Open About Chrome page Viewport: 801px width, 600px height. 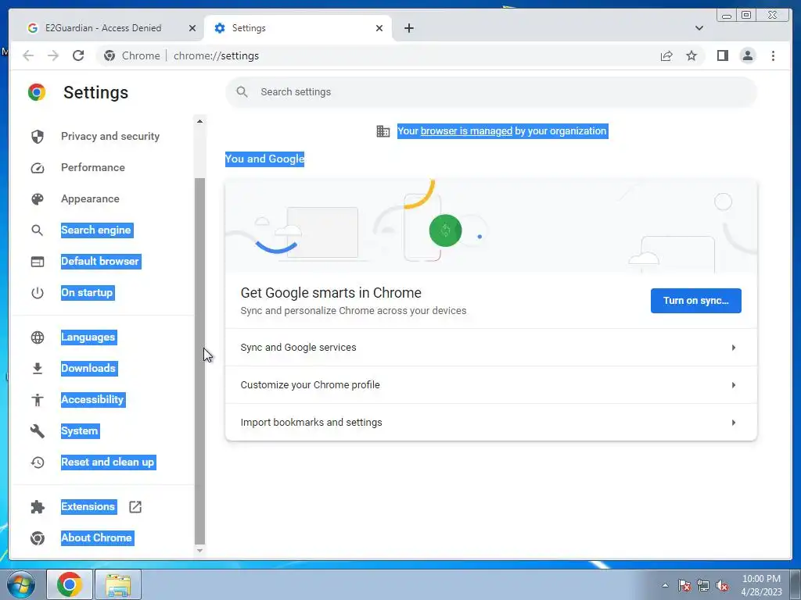tap(96, 537)
